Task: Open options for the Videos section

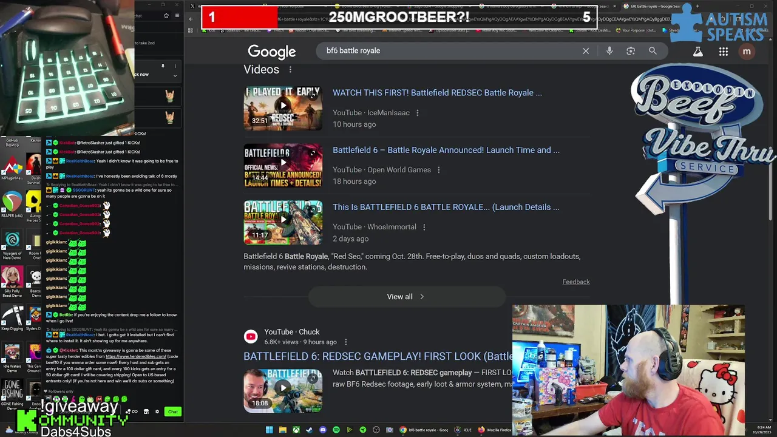Action: pos(290,70)
